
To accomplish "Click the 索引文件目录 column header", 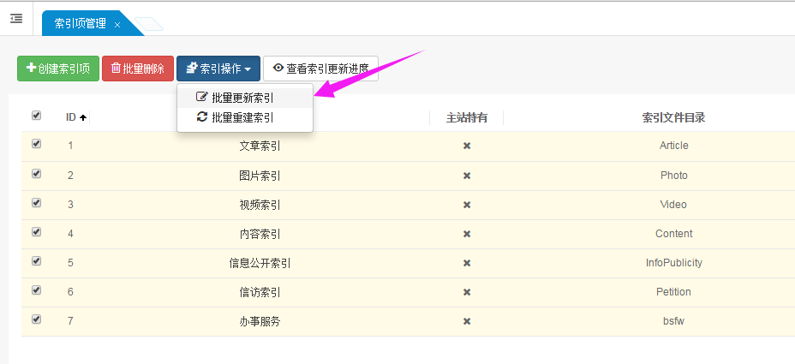I will coord(673,117).
